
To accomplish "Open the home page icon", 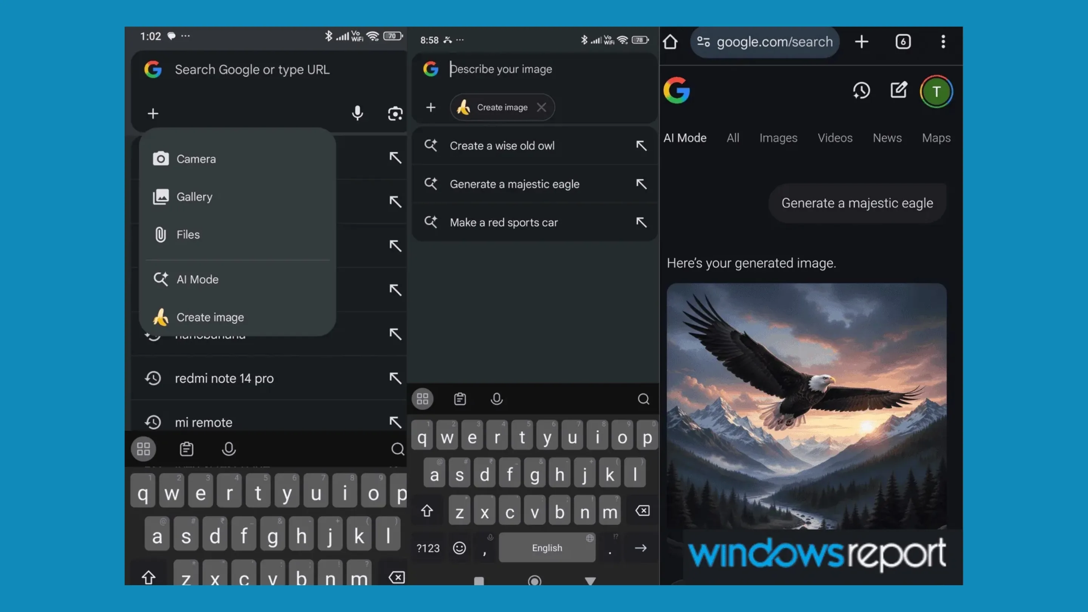I will click(670, 42).
